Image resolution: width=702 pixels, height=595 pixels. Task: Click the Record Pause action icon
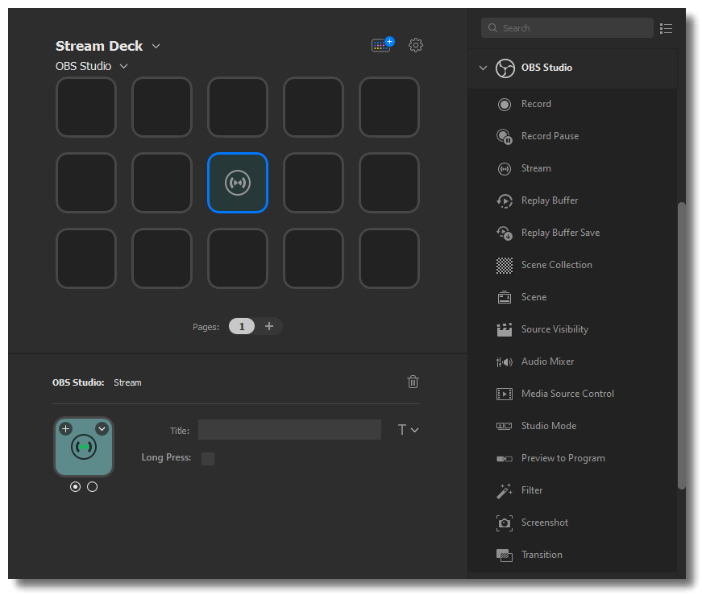coord(504,136)
